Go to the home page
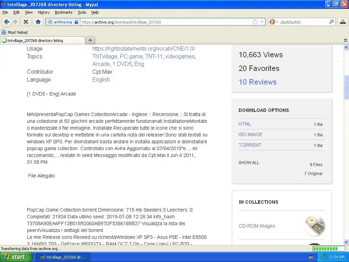 point(38,22)
